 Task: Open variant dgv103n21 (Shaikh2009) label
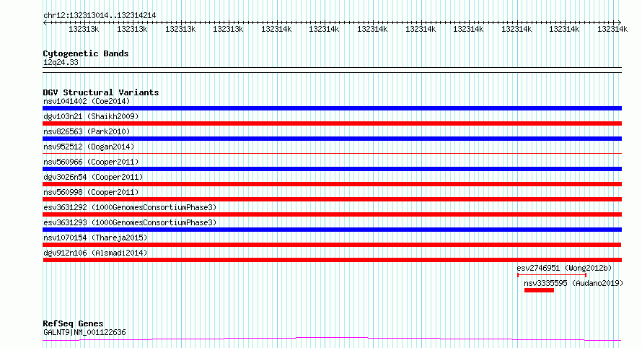point(91,116)
